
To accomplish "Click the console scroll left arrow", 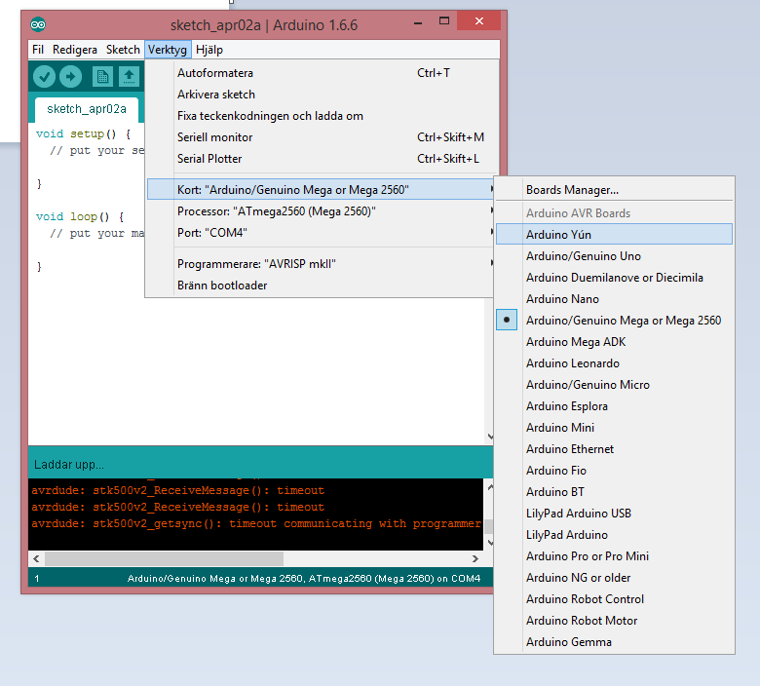I will [x=36, y=558].
